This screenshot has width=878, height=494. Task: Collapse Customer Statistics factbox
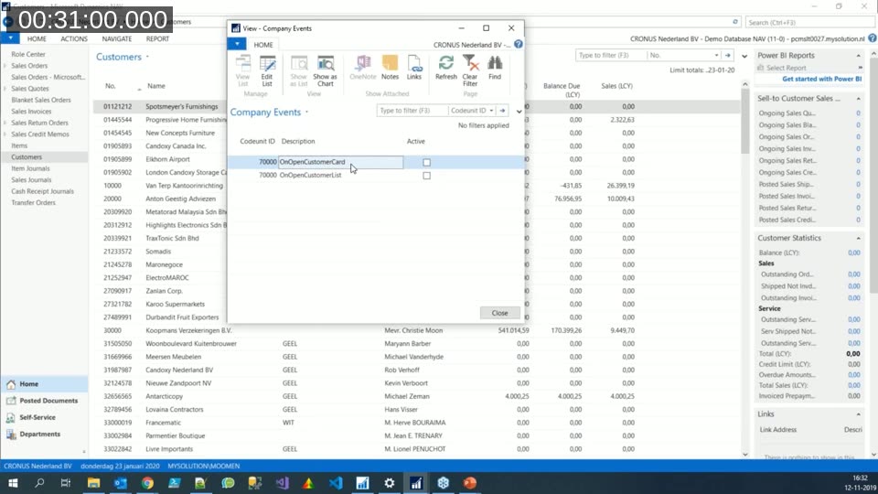[x=859, y=238]
